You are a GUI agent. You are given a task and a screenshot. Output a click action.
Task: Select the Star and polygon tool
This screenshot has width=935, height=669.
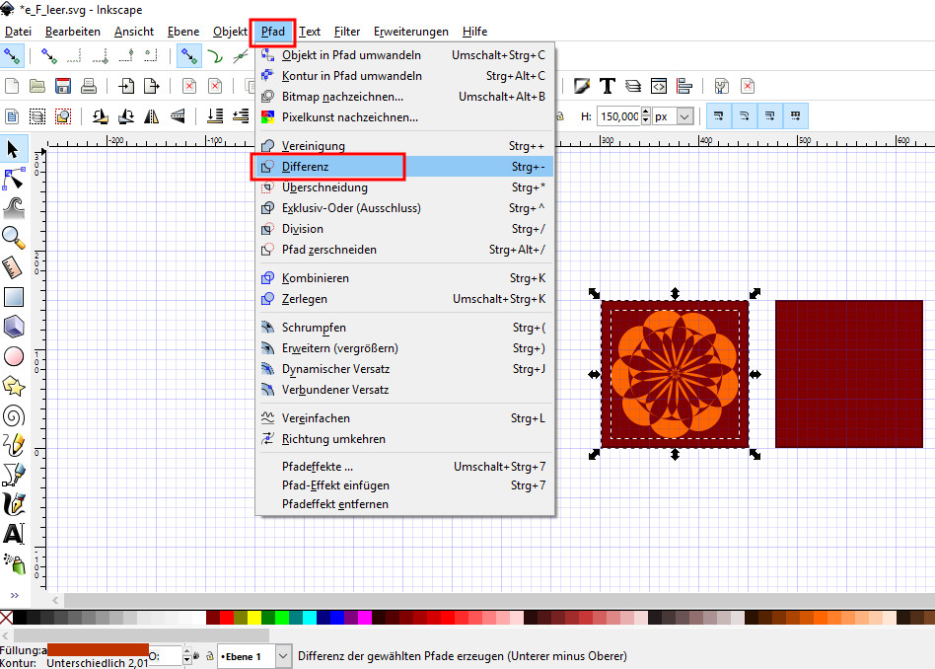(x=14, y=386)
